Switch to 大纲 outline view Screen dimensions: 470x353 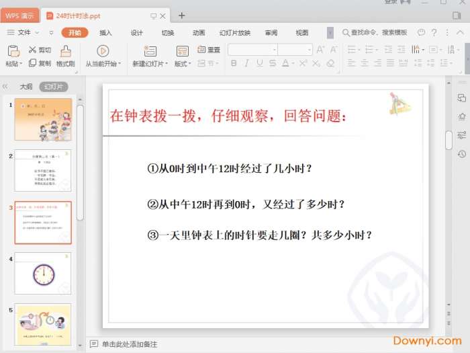click(x=26, y=87)
